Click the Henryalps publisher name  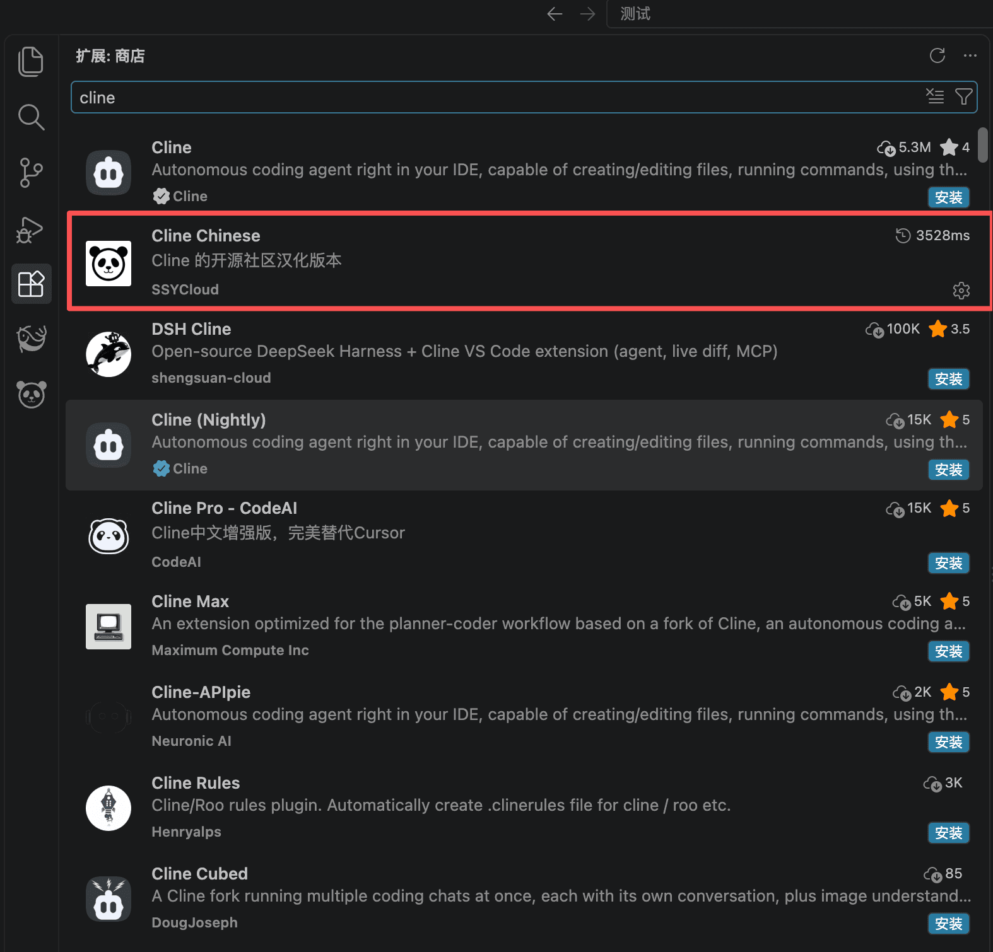[x=186, y=832]
